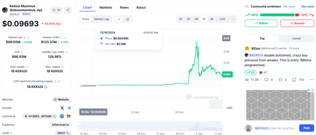Toggle chart to Market cap view
Screen dimensions: 316x135
tap(101, 19)
